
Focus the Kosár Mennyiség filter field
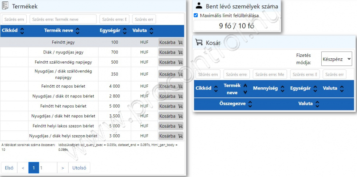(x=270, y=74)
